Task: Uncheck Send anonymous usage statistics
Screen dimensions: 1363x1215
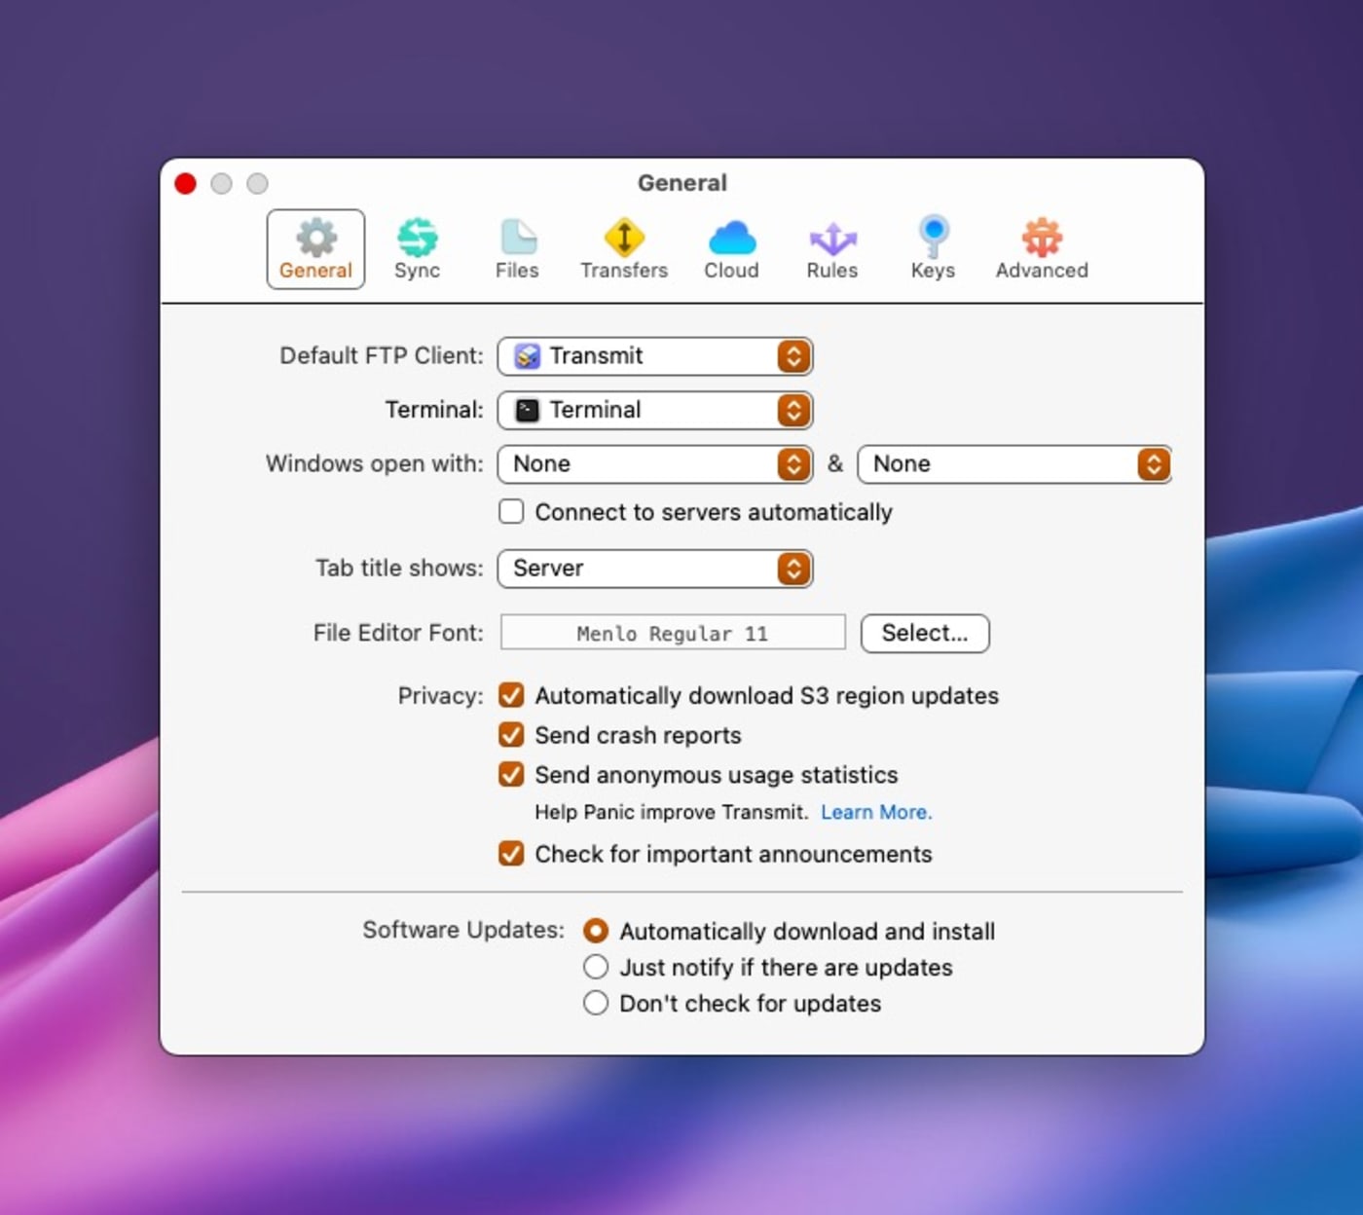Action: pyautogui.click(x=510, y=775)
